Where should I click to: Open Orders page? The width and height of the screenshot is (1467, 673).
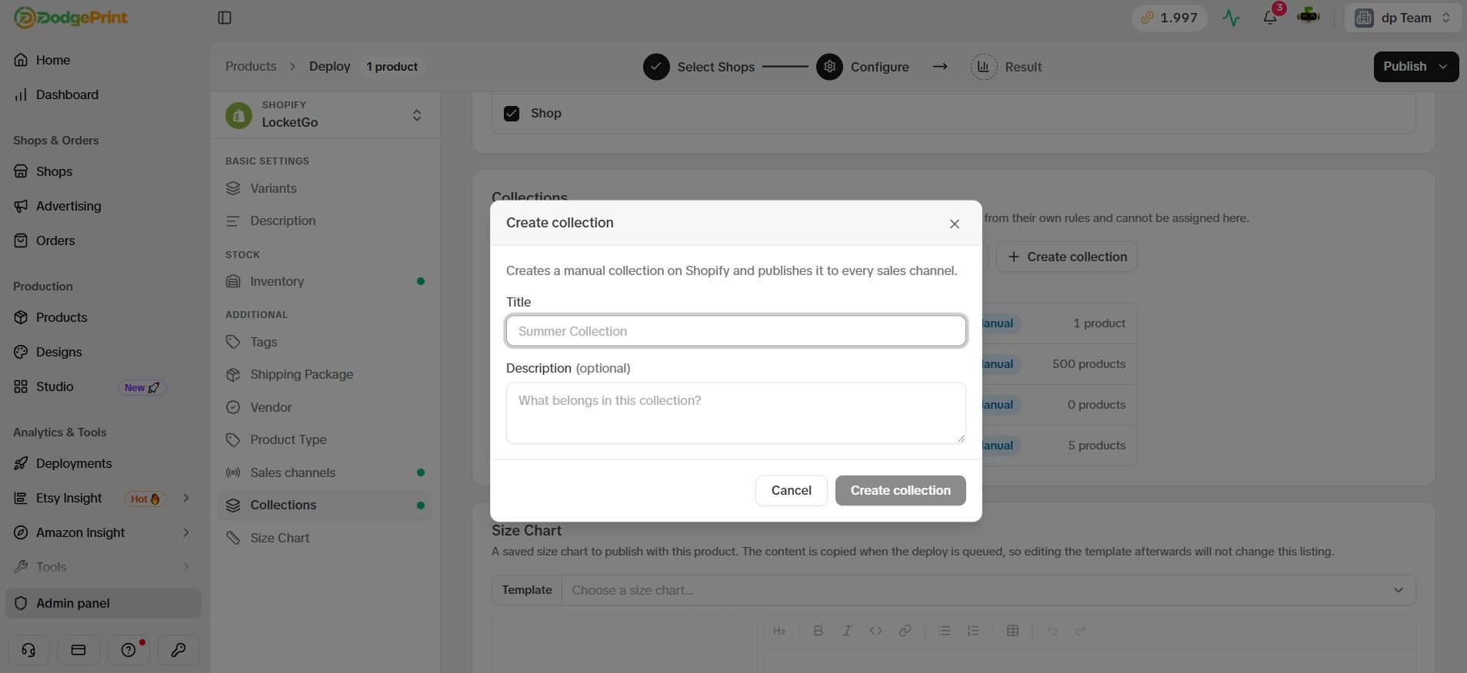(x=55, y=240)
